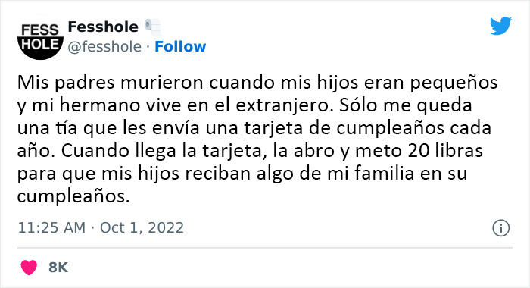This screenshot has width=530, height=288.
Task: View the 8K likes count
Action: pos(58,268)
